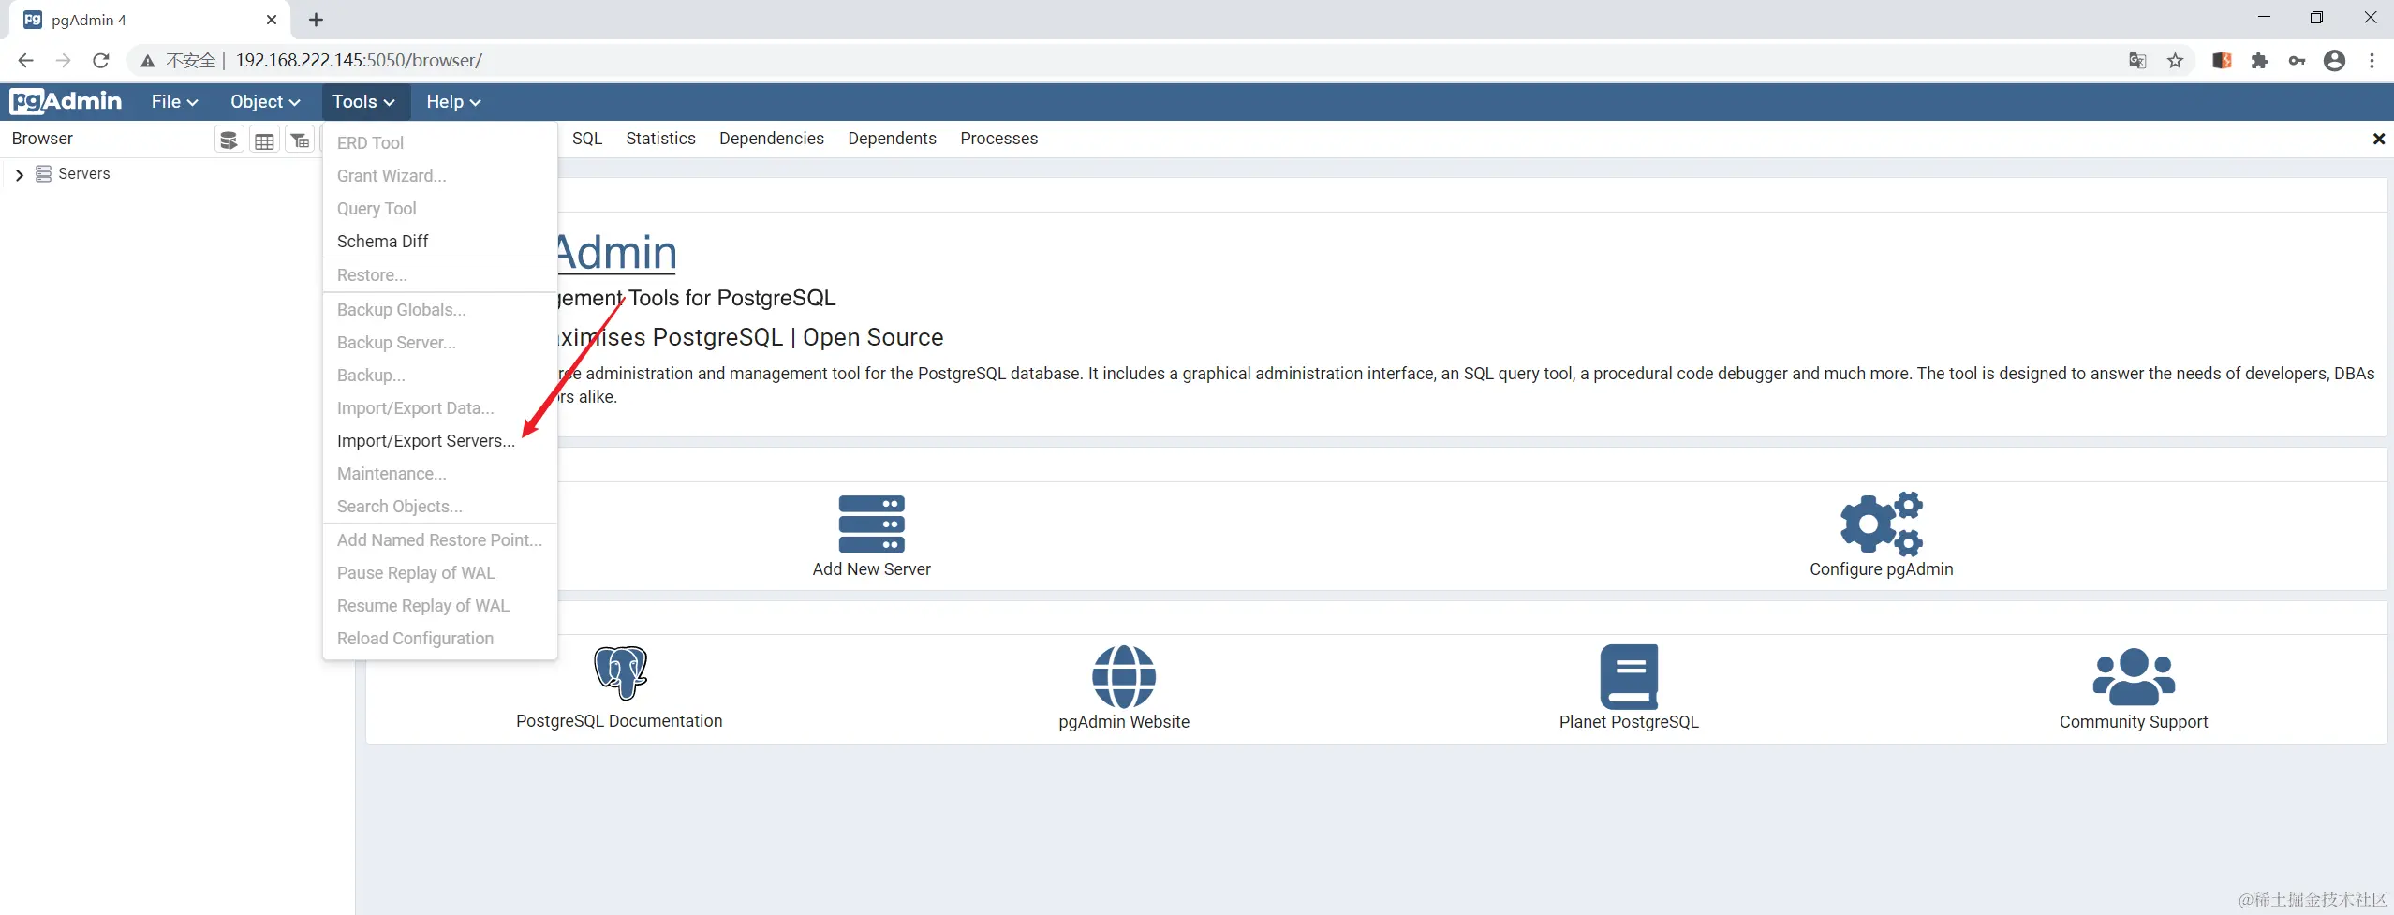
Task: Click the browser address bar URL
Action: tap(359, 61)
